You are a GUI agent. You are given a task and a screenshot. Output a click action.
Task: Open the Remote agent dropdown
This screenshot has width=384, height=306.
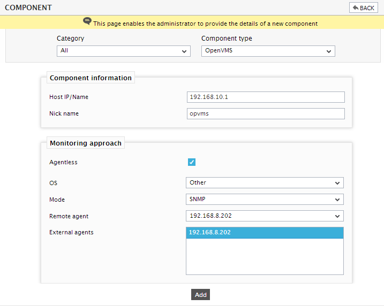[x=265, y=216]
